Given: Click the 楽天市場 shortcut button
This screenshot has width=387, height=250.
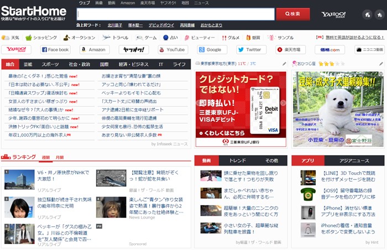Looking at the screenshot, I should 290,50.
